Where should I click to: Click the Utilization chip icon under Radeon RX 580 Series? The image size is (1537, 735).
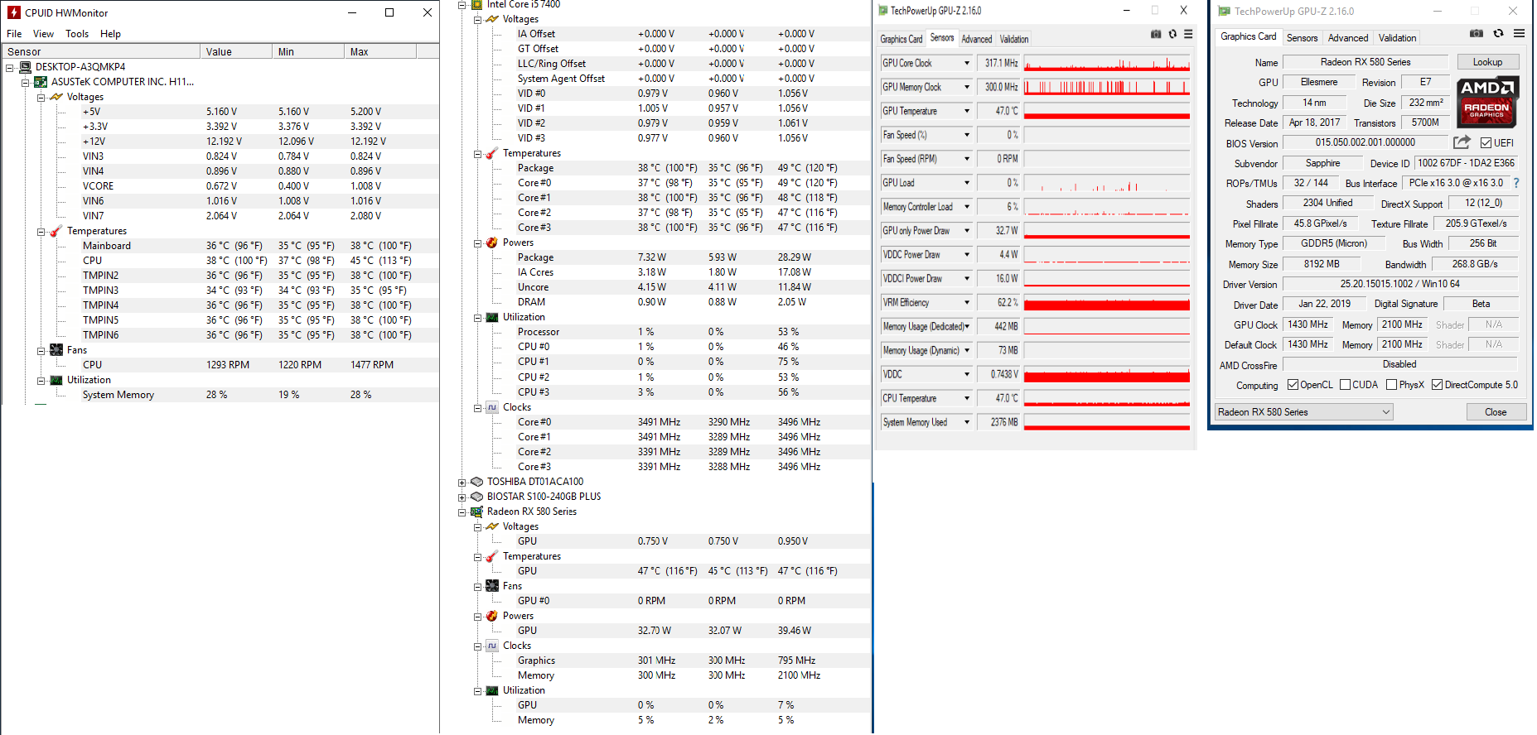[492, 690]
